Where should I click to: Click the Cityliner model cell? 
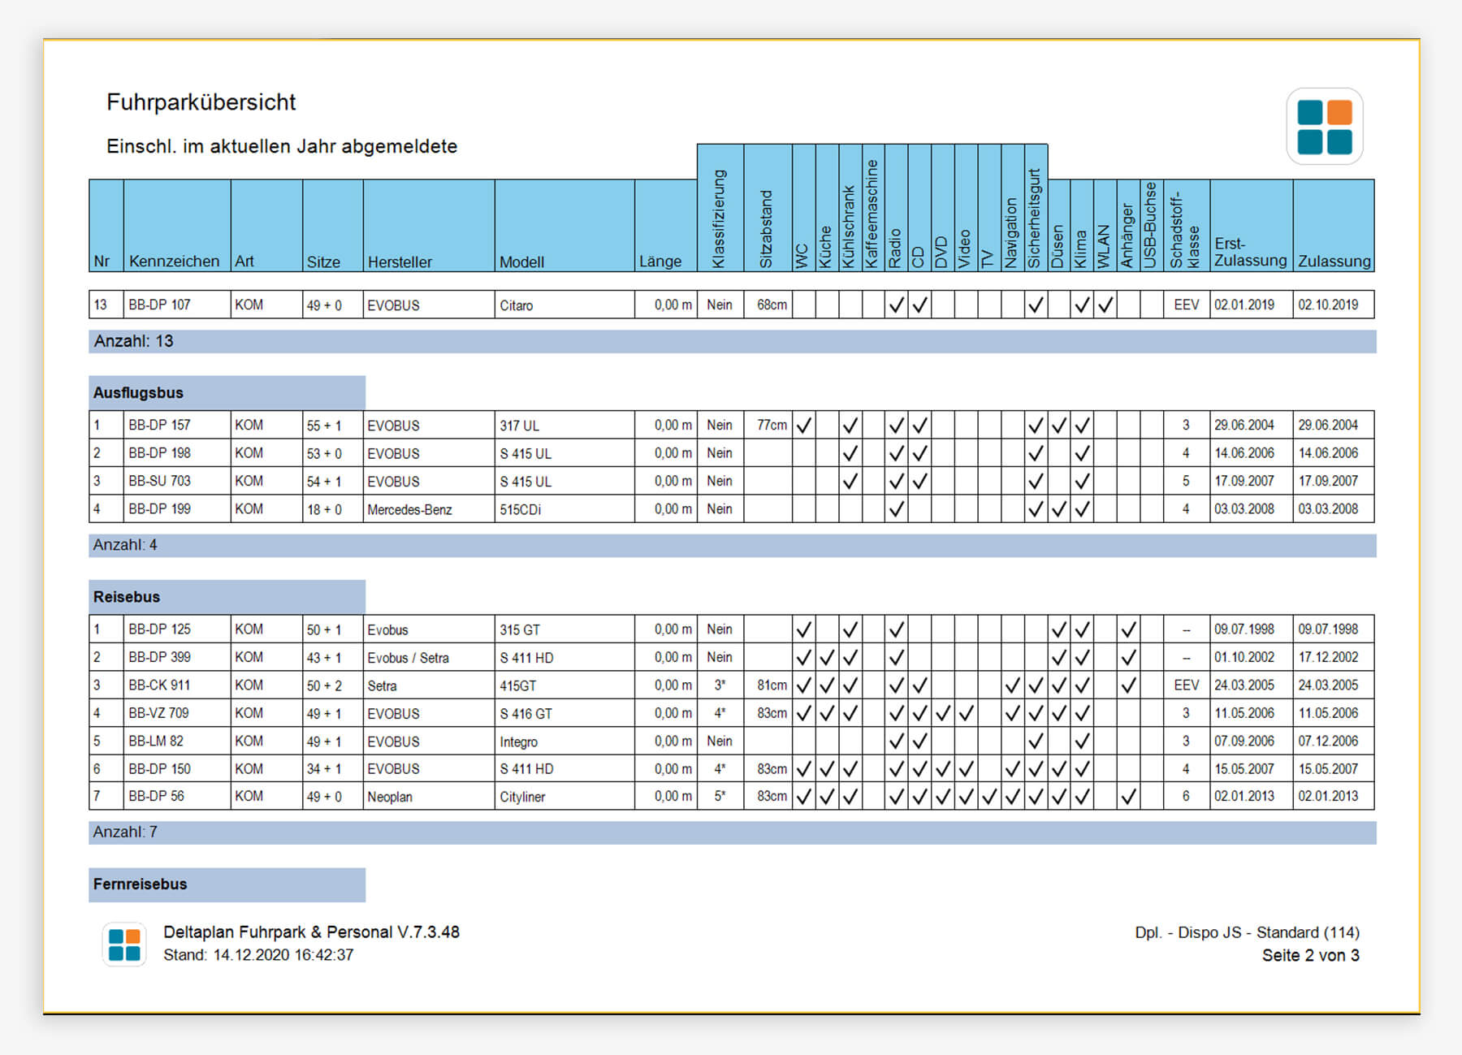pos(522,797)
